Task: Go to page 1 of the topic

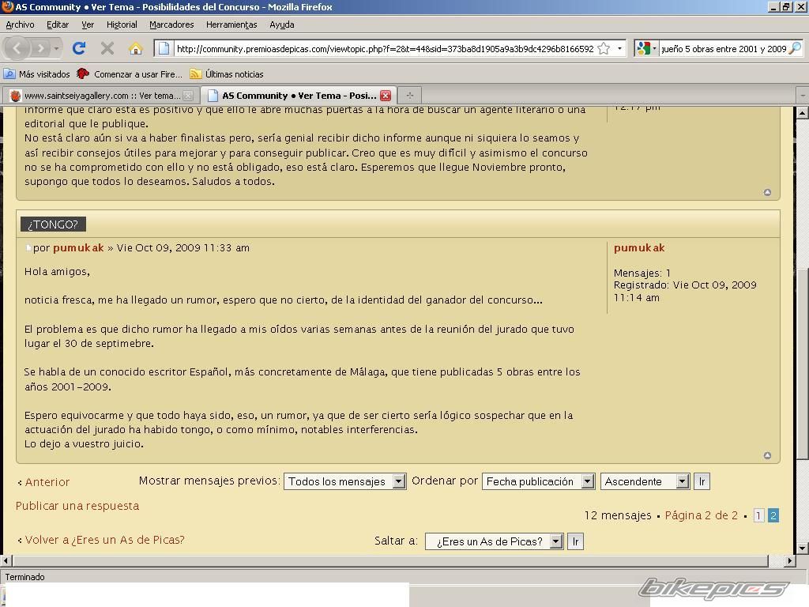Action: point(758,515)
